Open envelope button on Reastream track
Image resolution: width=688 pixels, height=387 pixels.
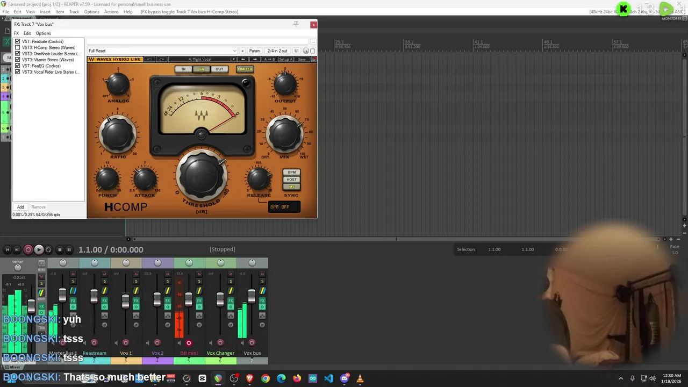(105, 315)
